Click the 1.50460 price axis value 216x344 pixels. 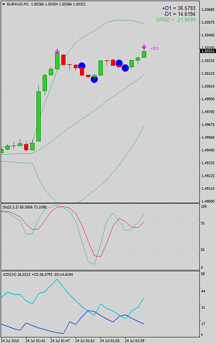(208, 35)
